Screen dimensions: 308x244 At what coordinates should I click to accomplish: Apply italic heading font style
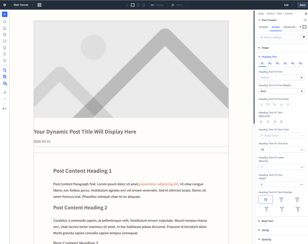tap(261, 105)
